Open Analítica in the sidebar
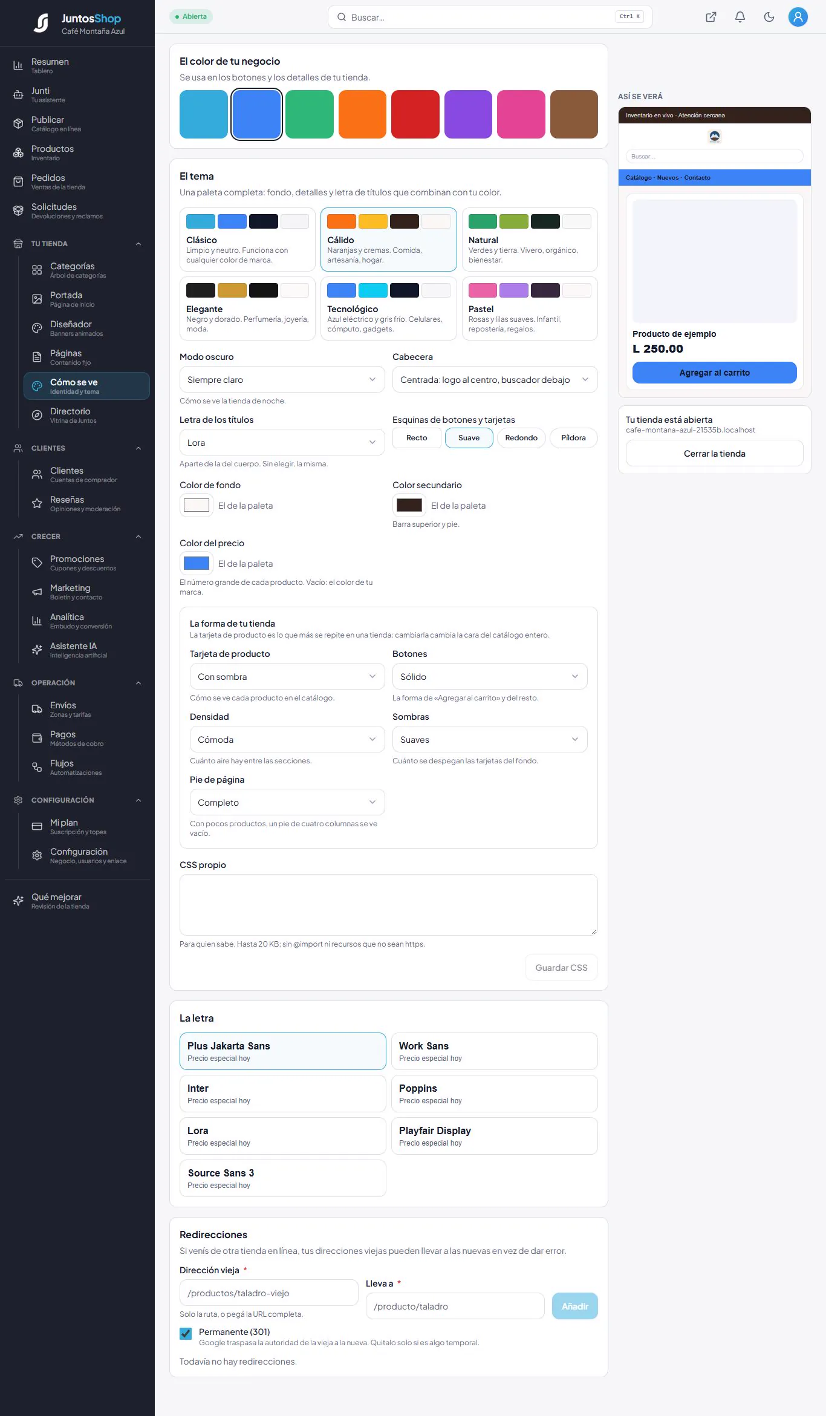The width and height of the screenshot is (826, 1416). (86, 621)
